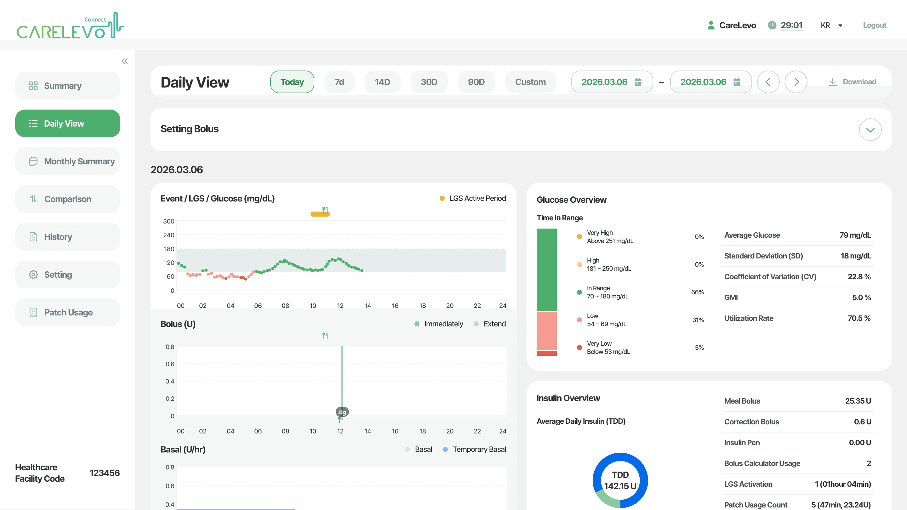The image size is (907, 510).
Task: Toggle the Immediately bolus legend
Action: click(x=439, y=324)
